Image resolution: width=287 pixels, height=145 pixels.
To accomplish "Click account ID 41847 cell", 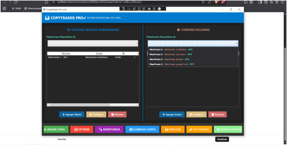I will click(x=118, y=57).
